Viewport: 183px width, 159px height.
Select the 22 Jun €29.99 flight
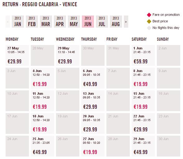tap(143, 123)
